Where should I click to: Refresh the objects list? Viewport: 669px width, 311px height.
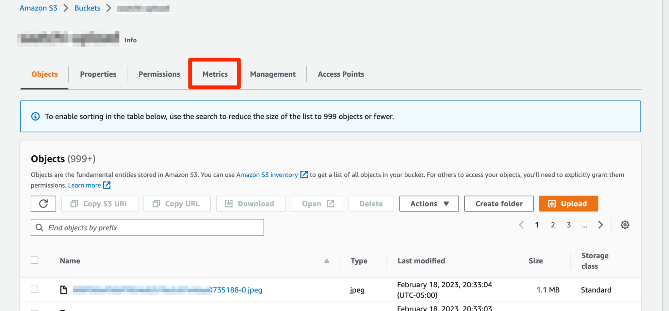click(x=43, y=203)
